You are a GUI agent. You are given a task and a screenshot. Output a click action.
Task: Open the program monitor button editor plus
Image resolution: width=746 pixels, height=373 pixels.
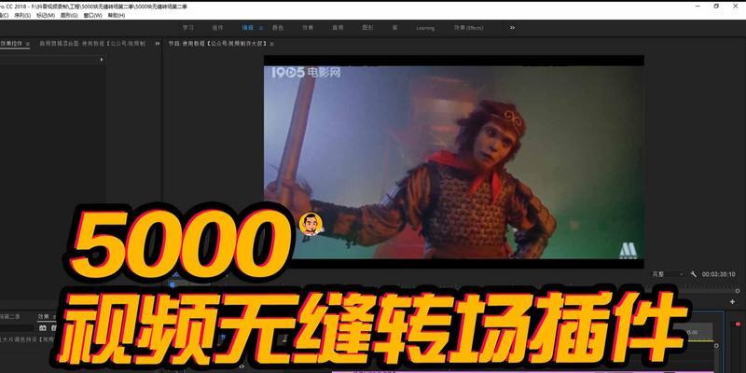(x=732, y=301)
